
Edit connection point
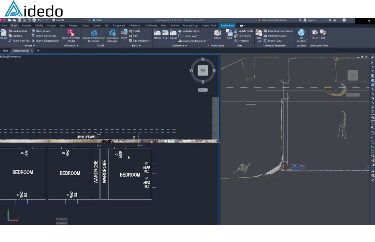(323, 34)
